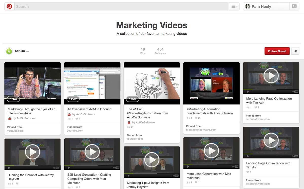The width and height of the screenshot is (304, 189).
Task: Click in the Search field
Action: coord(122,7)
